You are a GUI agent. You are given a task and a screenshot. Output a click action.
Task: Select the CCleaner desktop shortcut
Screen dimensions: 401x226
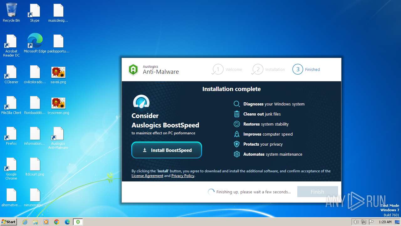tap(11, 74)
